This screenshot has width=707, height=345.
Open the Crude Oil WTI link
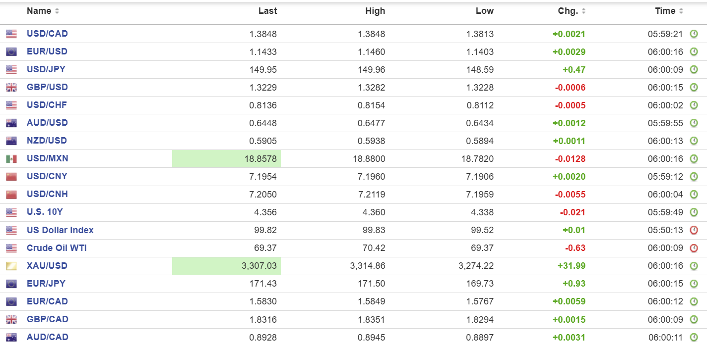[57, 248]
